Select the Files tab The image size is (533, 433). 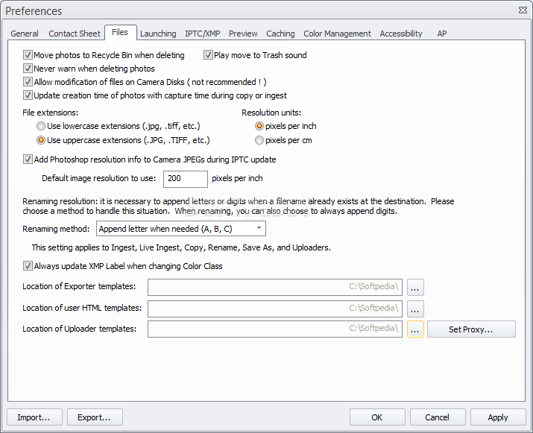tap(120, 32)
